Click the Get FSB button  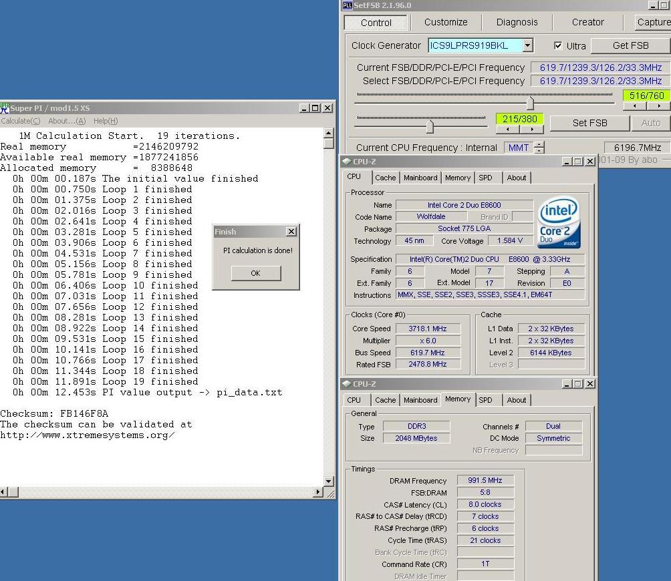(x=630, y=45)
